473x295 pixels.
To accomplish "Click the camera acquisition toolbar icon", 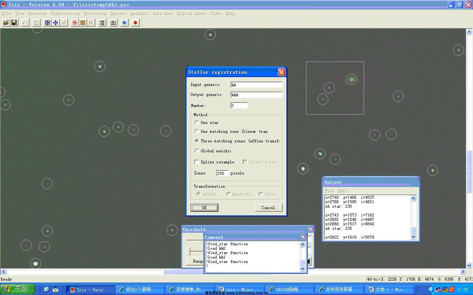I will [x=113, y=23].
